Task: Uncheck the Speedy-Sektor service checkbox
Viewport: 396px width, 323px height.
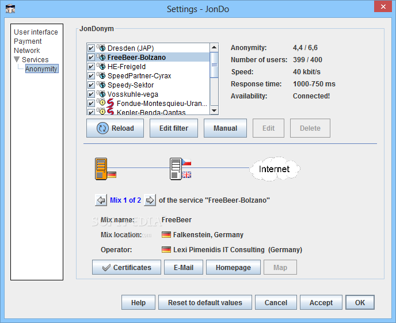Action: (91, 85)
